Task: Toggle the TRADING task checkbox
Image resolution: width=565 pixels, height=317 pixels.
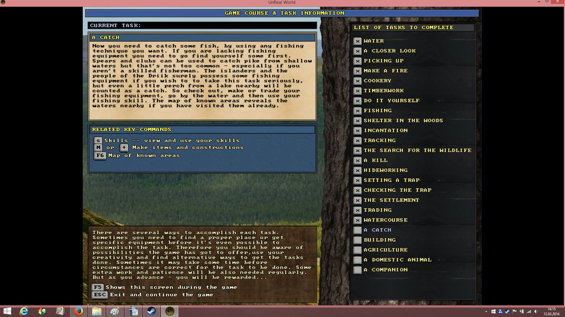Action: 358,210
